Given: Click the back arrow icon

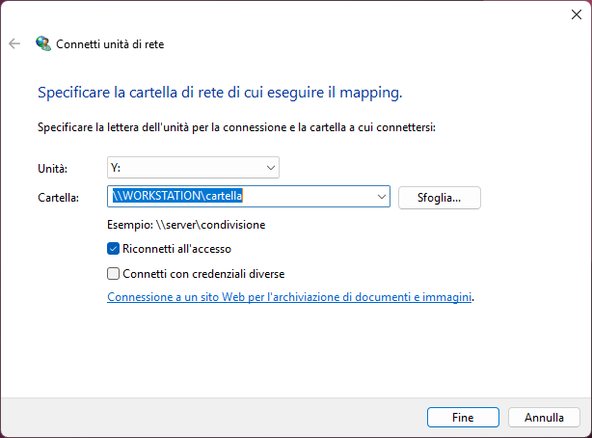Looking at the screenshot, I should point(14,43).
